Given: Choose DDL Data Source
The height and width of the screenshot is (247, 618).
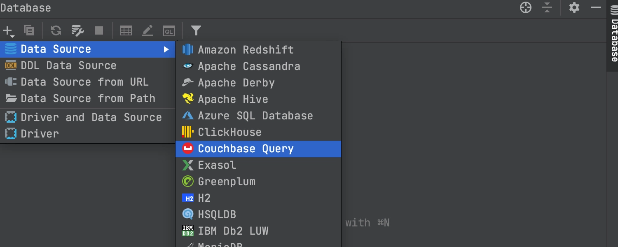Looking at the screenshot, I should [88, 66].
